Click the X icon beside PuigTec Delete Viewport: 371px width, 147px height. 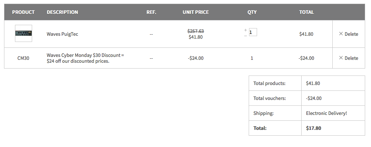[x=341, y=34]
